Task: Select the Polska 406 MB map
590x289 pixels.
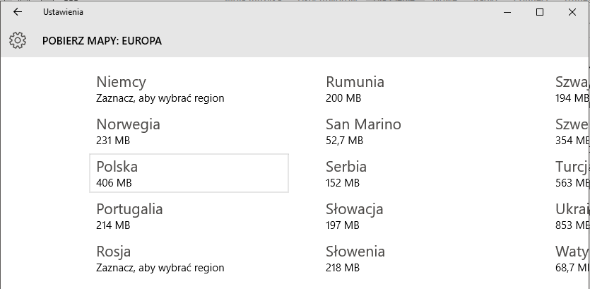Action: pos(189,173)
